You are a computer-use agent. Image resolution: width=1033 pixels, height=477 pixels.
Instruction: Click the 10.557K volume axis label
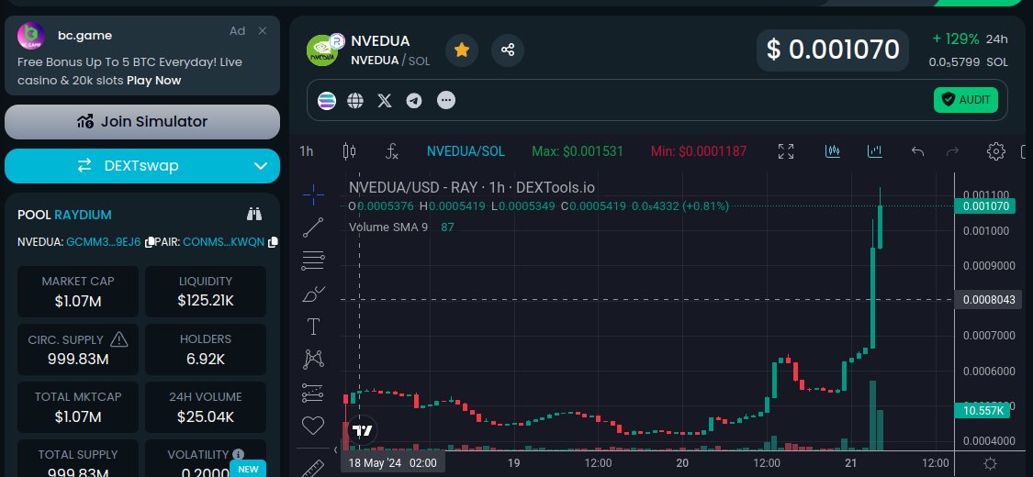[x=982, y=411]
